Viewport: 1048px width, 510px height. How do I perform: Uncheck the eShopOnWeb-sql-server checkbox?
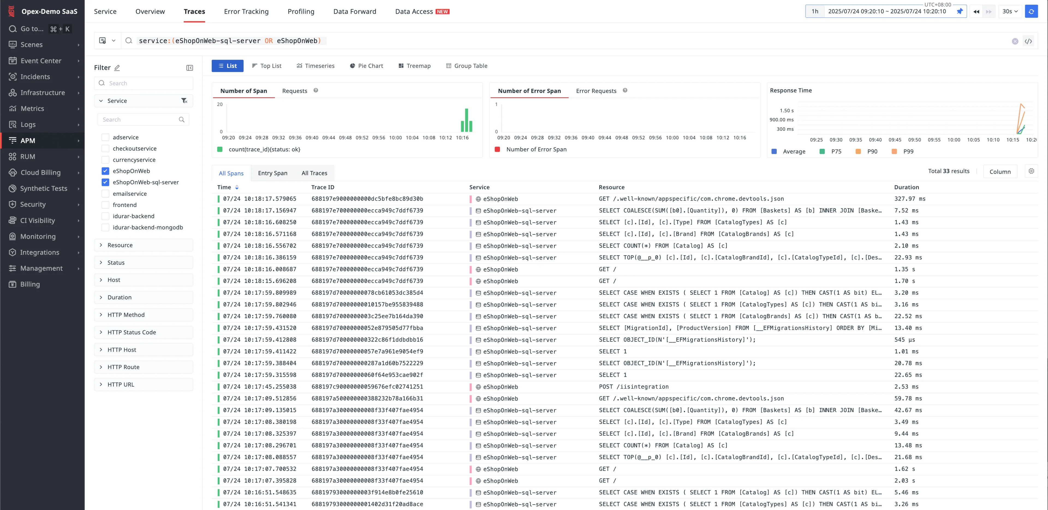coord(105,182)
